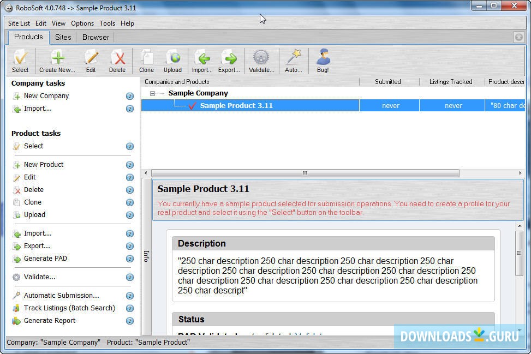
Task: Open help for Automatic Submission task
Action: click(x=130, y=296)
